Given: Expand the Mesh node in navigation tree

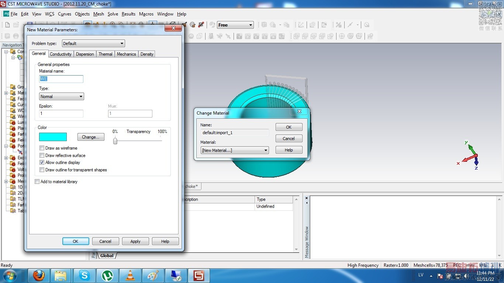Looking at the screenshot, I should [x=6, y=181].
